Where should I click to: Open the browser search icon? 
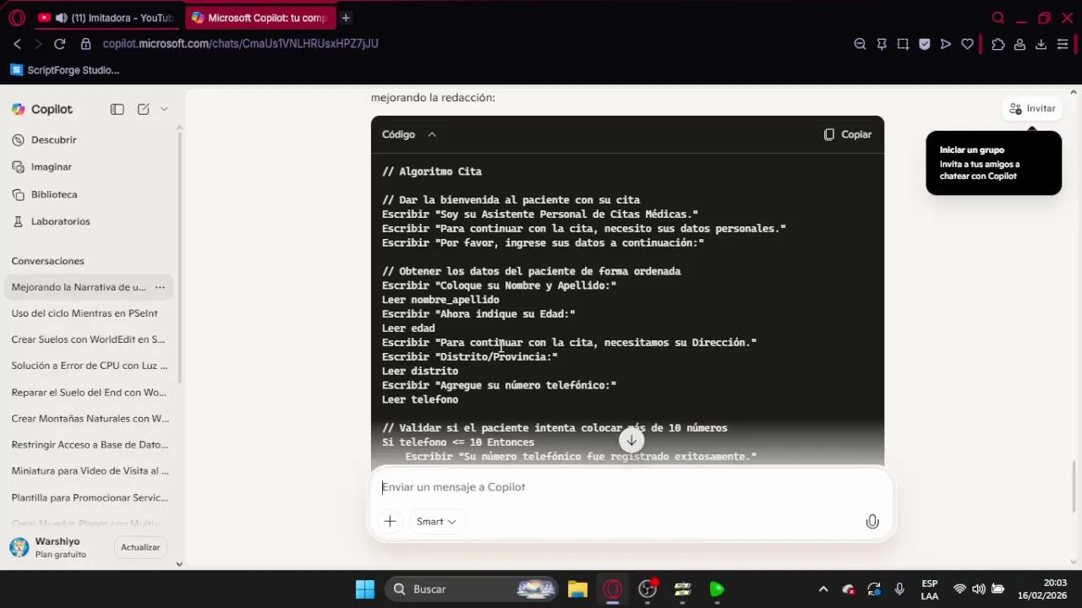[998, 18]
